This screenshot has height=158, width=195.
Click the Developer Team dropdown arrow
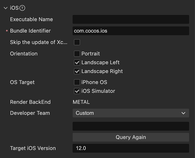pos(183,113)
